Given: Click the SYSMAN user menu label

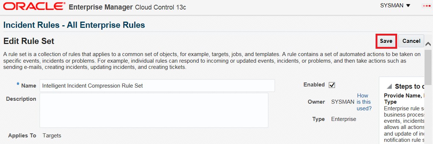Looking at the screenshot, I should click(x=392, y=5).
